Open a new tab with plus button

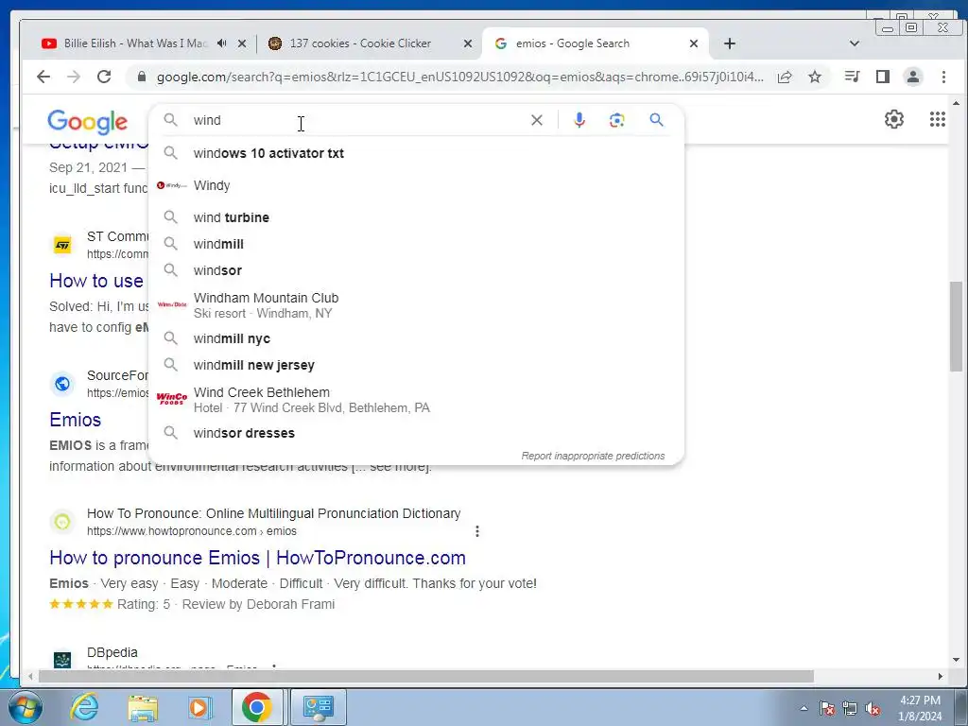tap(730, 43)
